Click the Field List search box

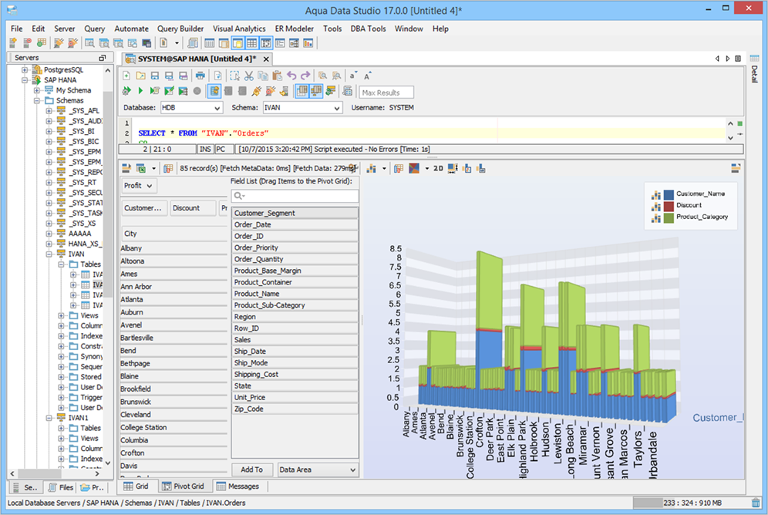point(295,196)
